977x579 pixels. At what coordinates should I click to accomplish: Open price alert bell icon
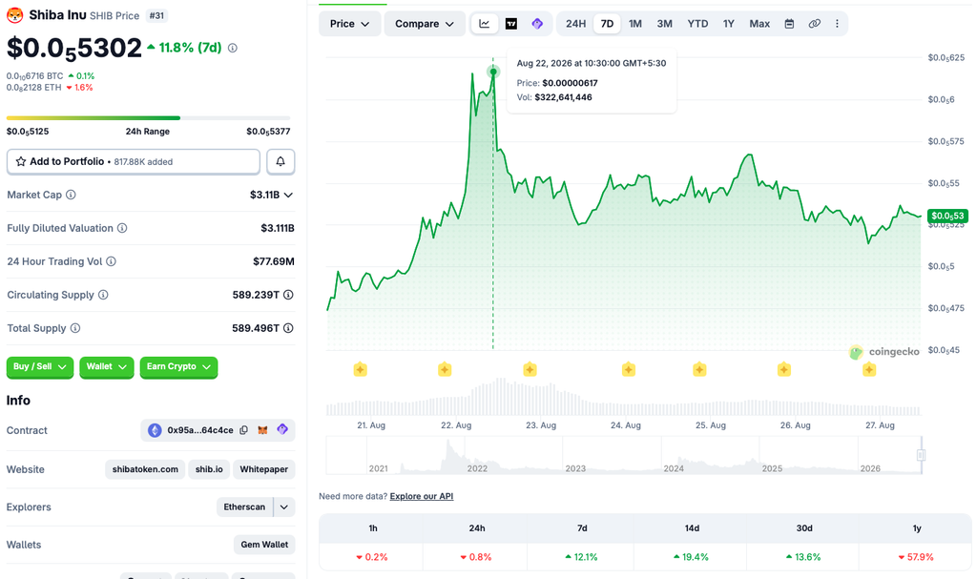click(281, 161)
